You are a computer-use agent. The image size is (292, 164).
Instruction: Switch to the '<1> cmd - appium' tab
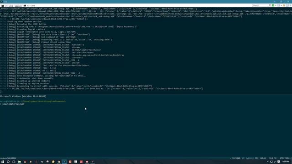click(11, 6)
